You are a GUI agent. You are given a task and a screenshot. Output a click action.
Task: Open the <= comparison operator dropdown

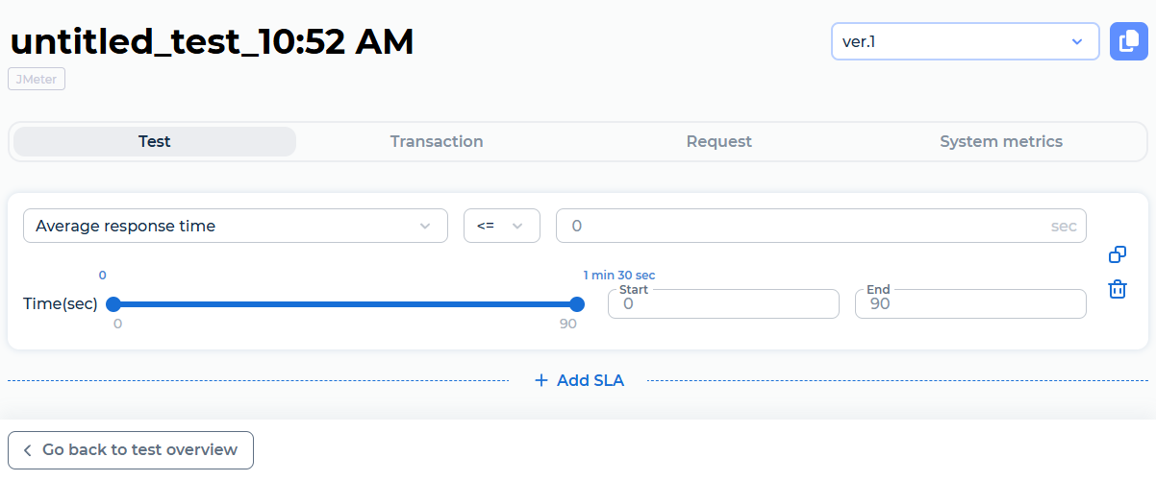pyautogui.click(x=501, y=227)
